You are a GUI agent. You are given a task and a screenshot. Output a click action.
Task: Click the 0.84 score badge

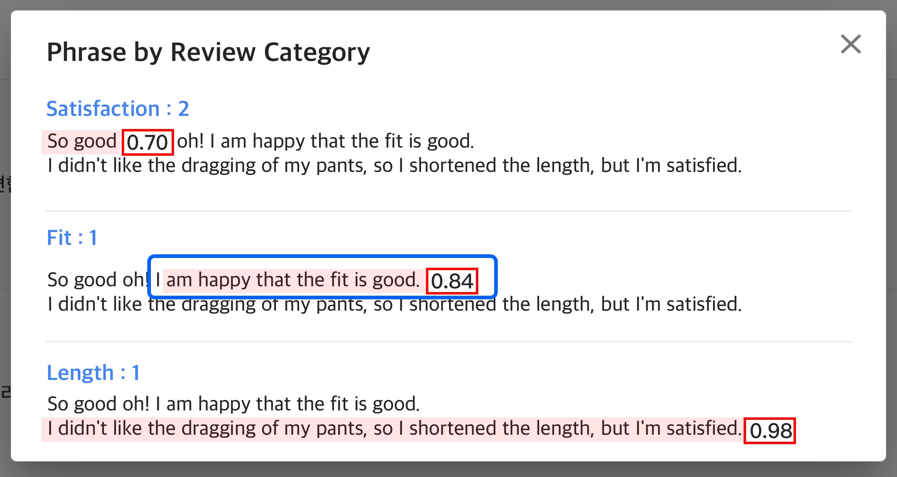[x=452, y=281]
